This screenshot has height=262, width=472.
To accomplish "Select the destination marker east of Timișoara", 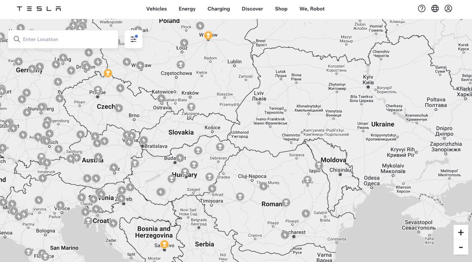I will [240, 197].
